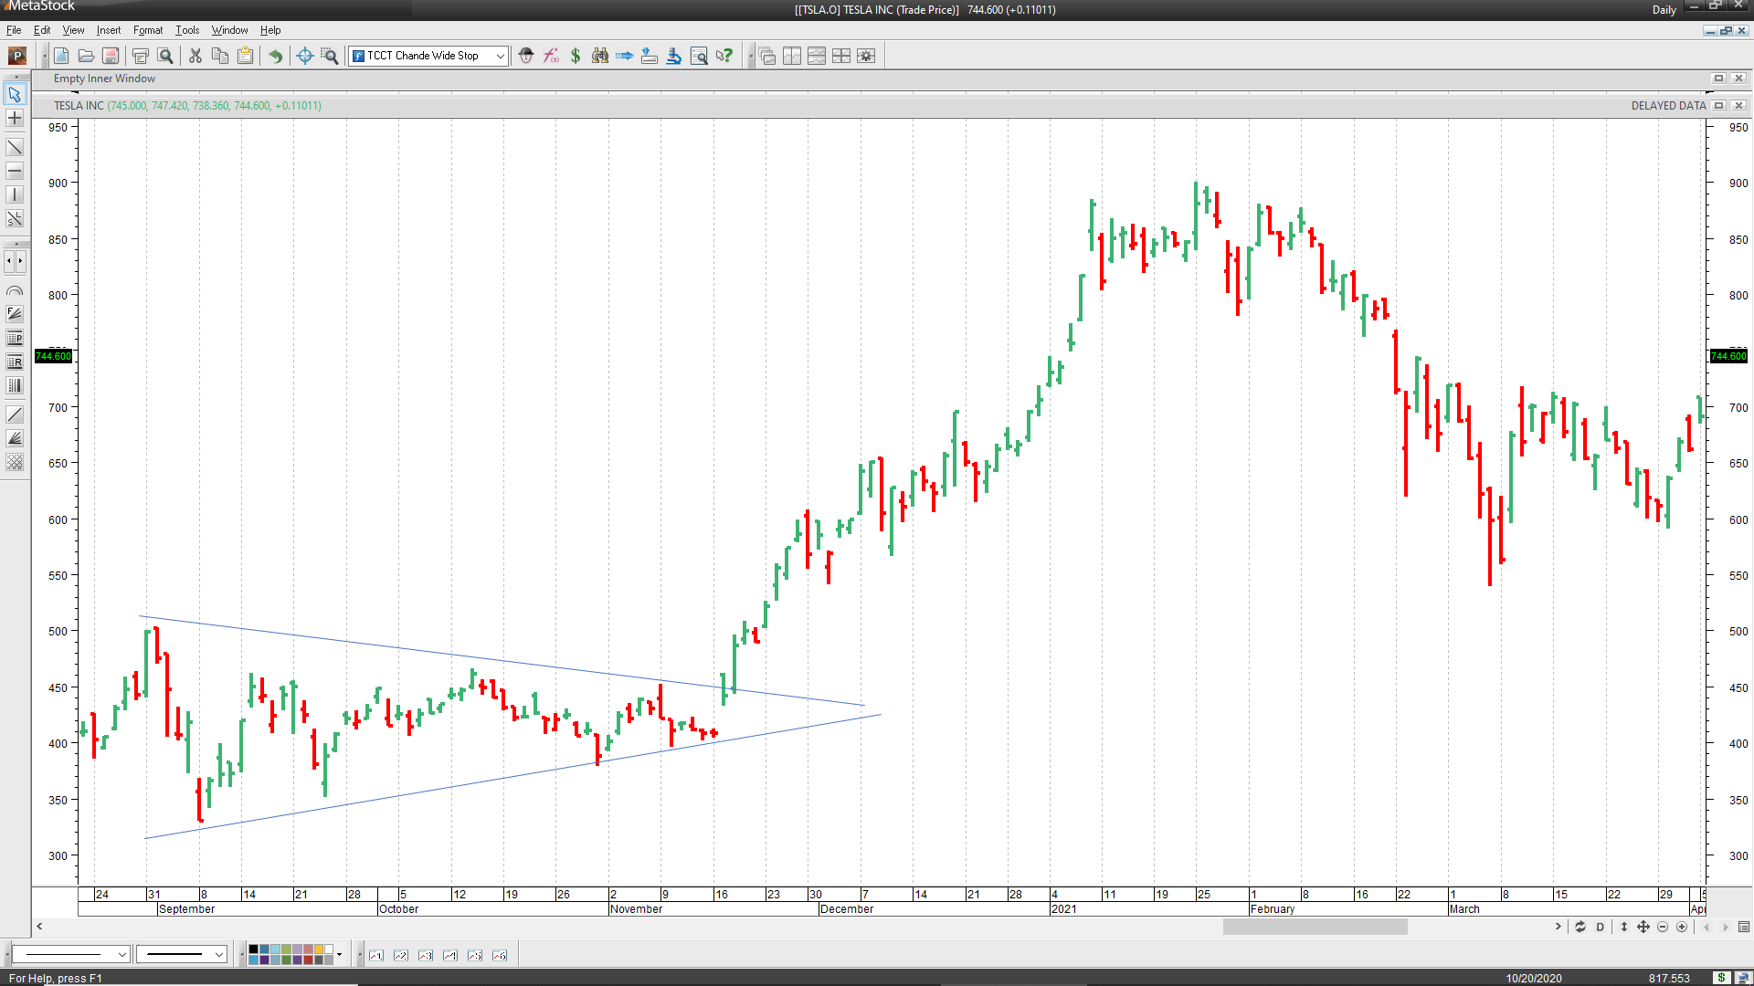Click the refresh chart icon
1754x986 pixels.
click(1580, 927)
